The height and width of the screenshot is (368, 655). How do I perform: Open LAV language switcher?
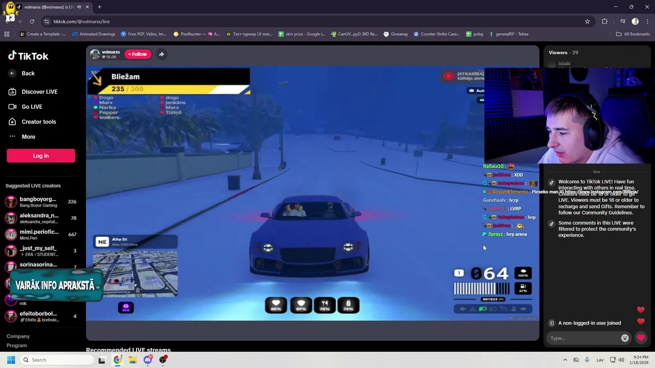(600, 360)
